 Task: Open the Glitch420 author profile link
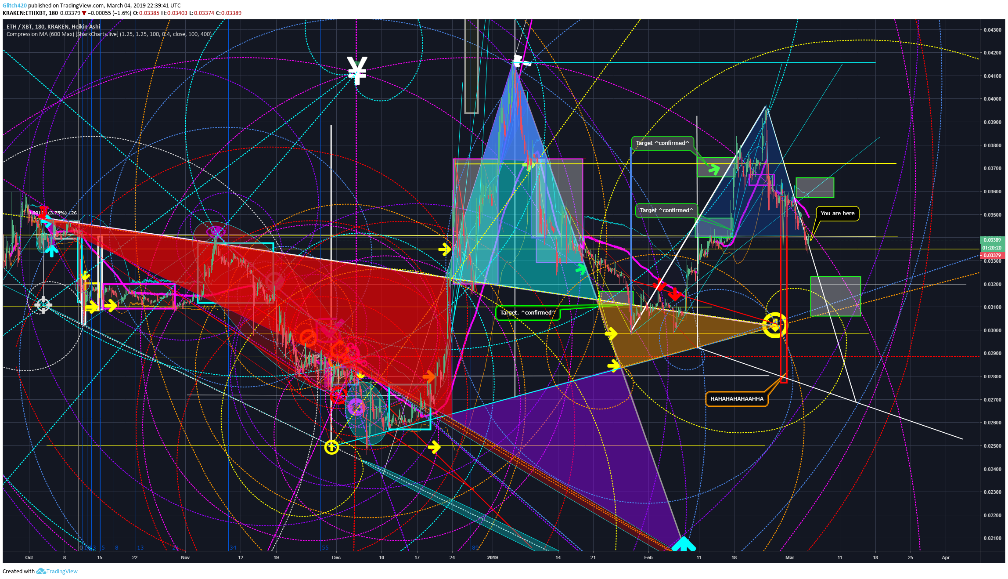point(14,6)
